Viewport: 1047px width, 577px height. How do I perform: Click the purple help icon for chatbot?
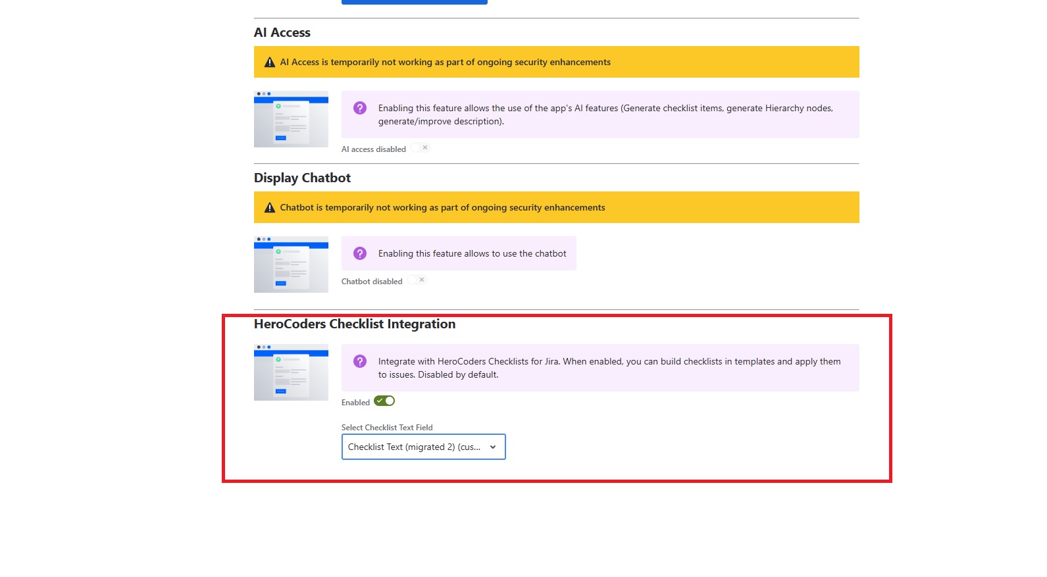[x=360, y=253]
